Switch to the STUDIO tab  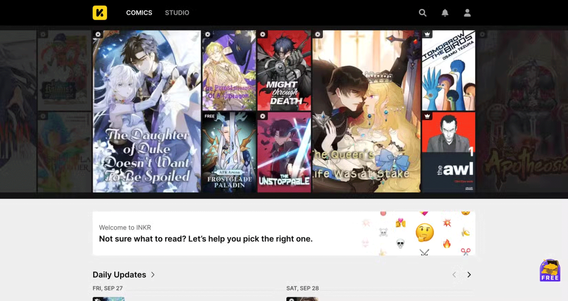[x=177, y=13]
